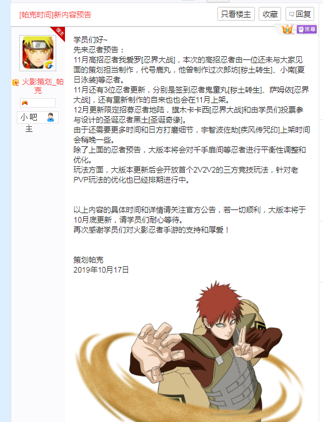Click the 策划帕克 signature text
323x422 pixels.
89,259
